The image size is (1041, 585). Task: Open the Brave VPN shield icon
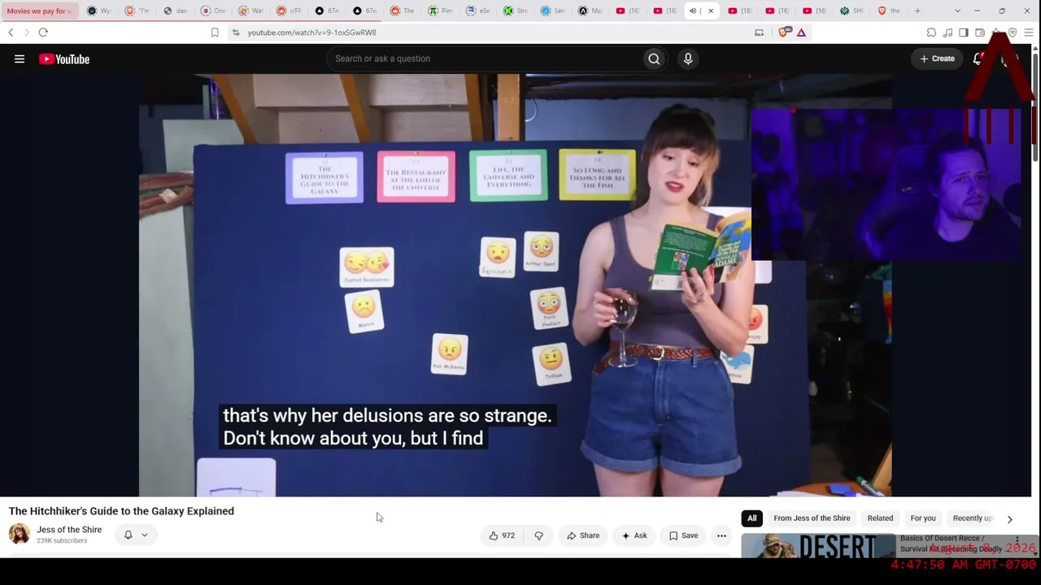[x=1013, y=32]
